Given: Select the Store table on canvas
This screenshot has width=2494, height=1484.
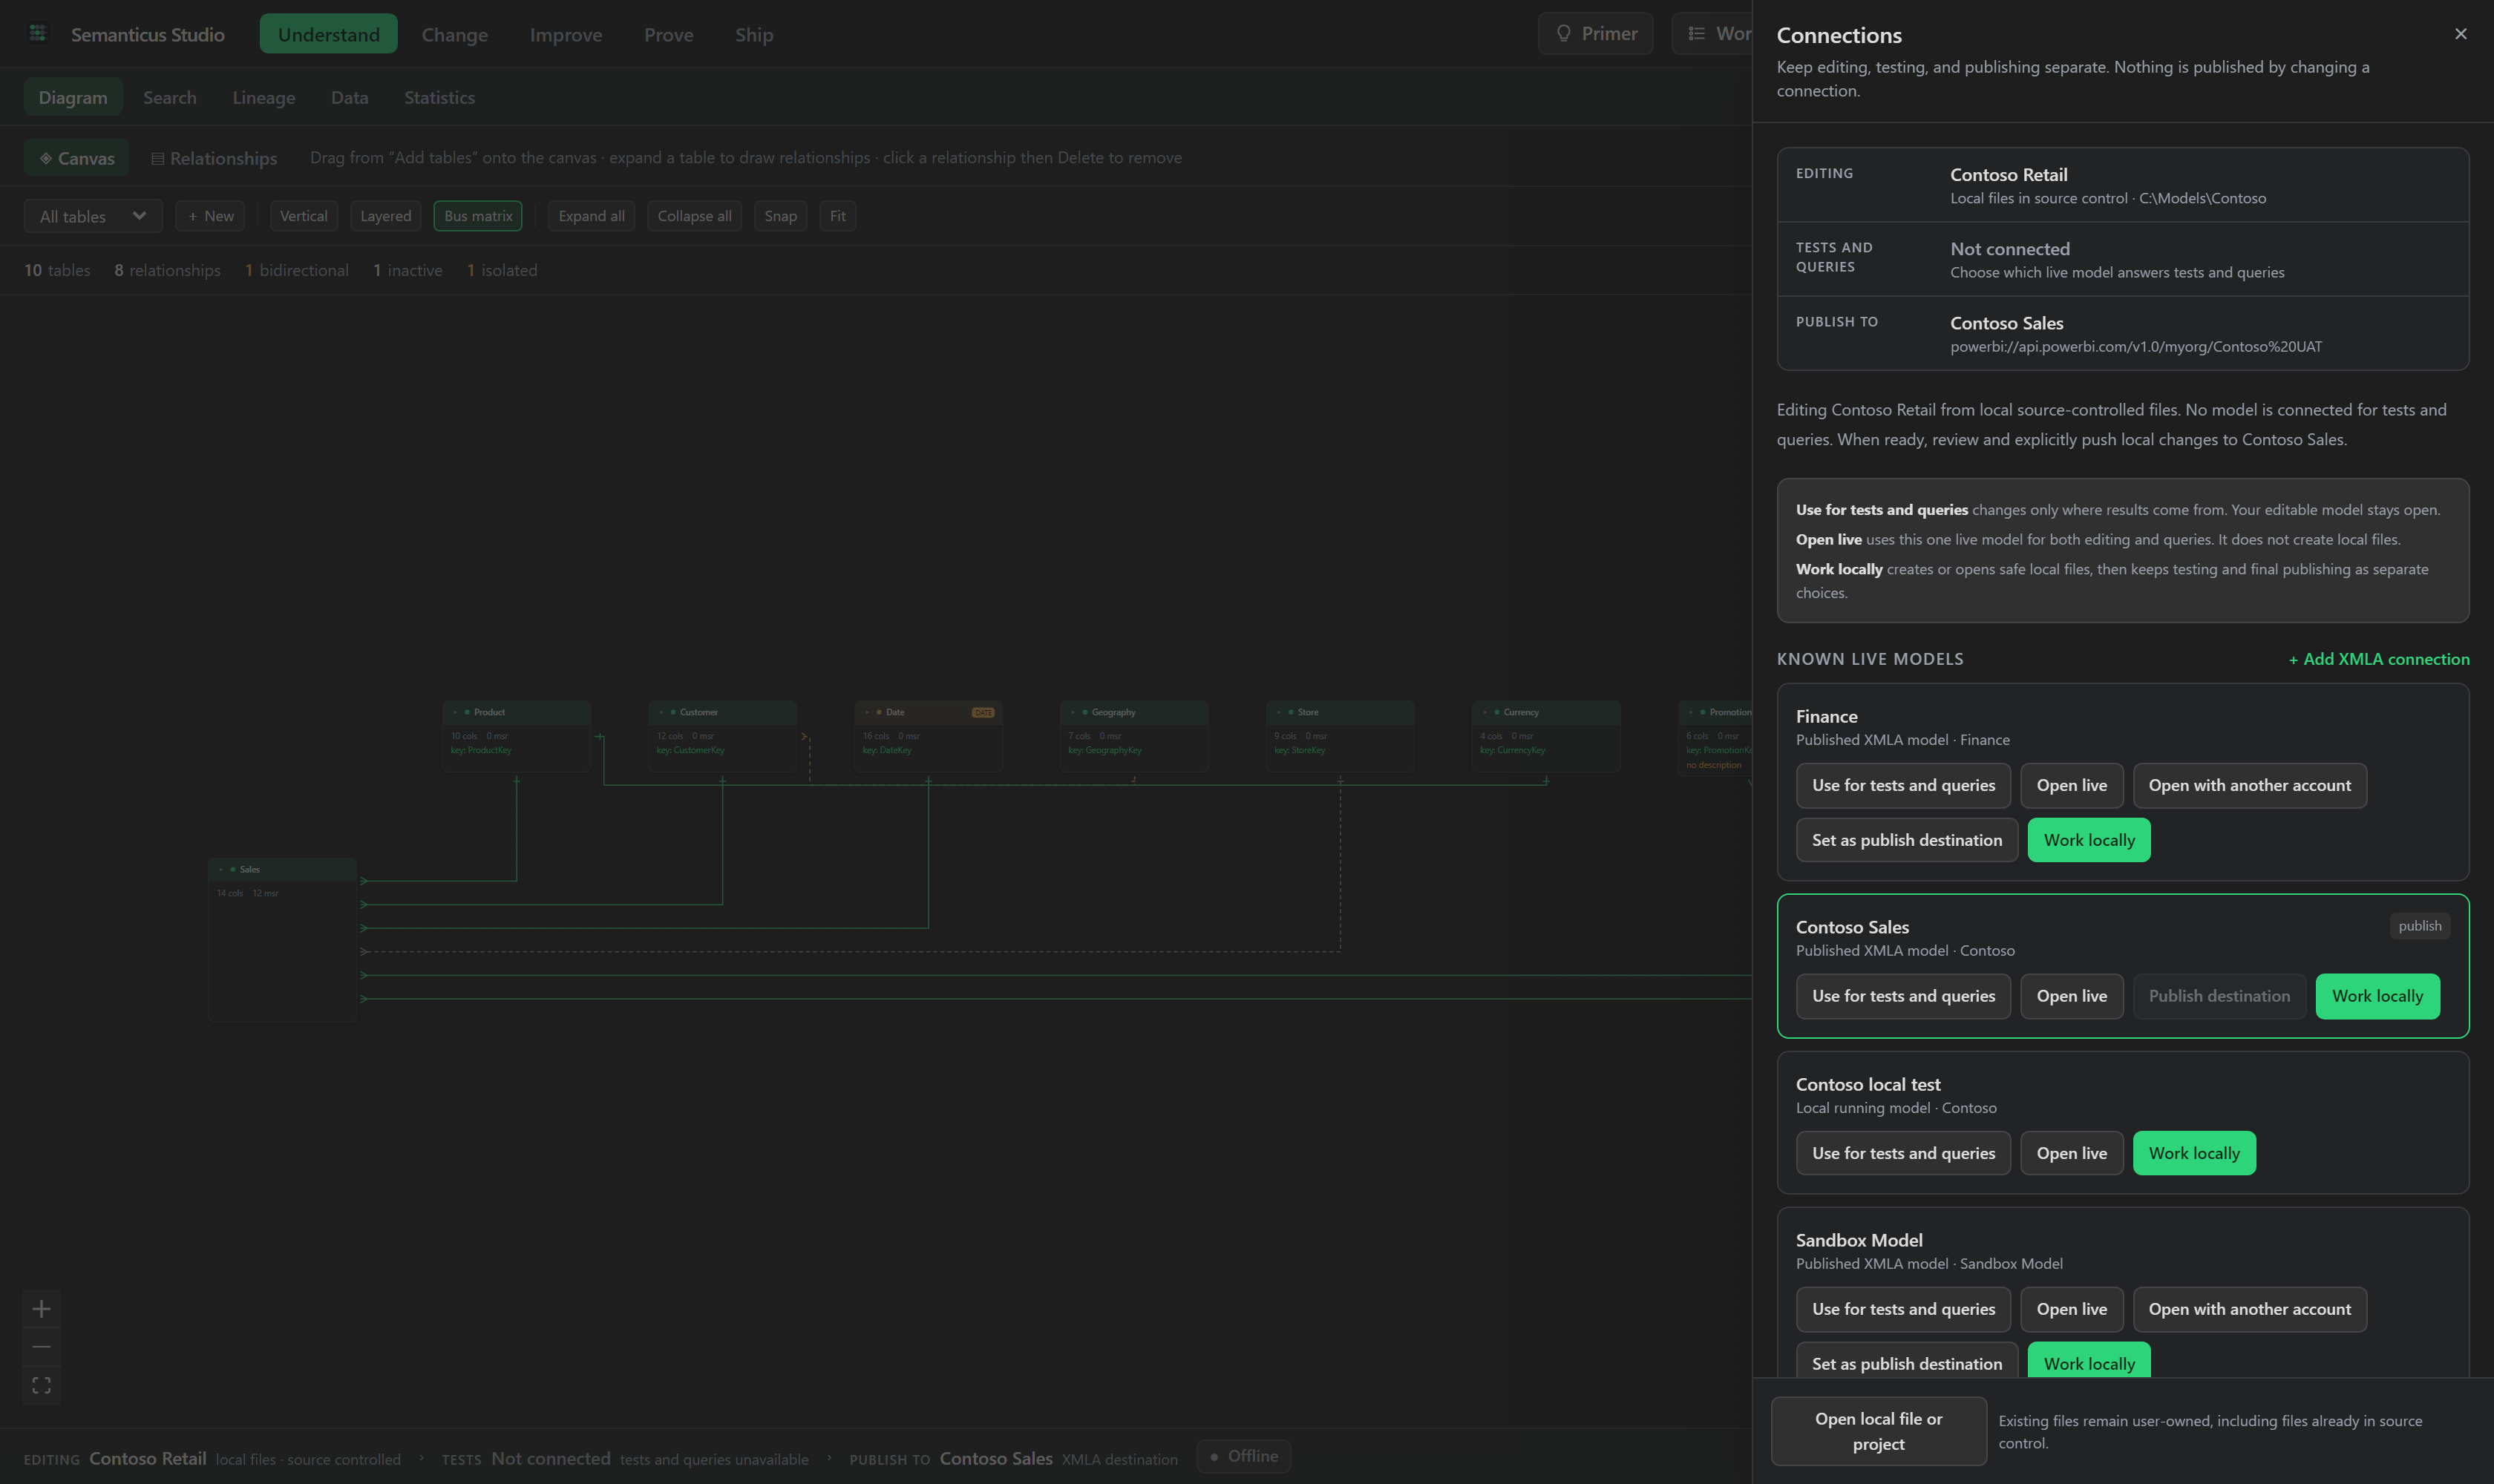Looking at the screenshot, I should (1341, 736).
